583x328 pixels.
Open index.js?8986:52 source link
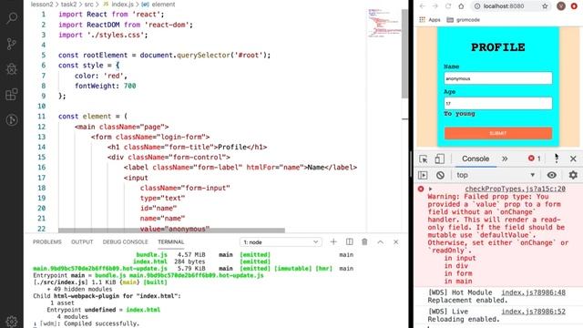click(533, 312)
